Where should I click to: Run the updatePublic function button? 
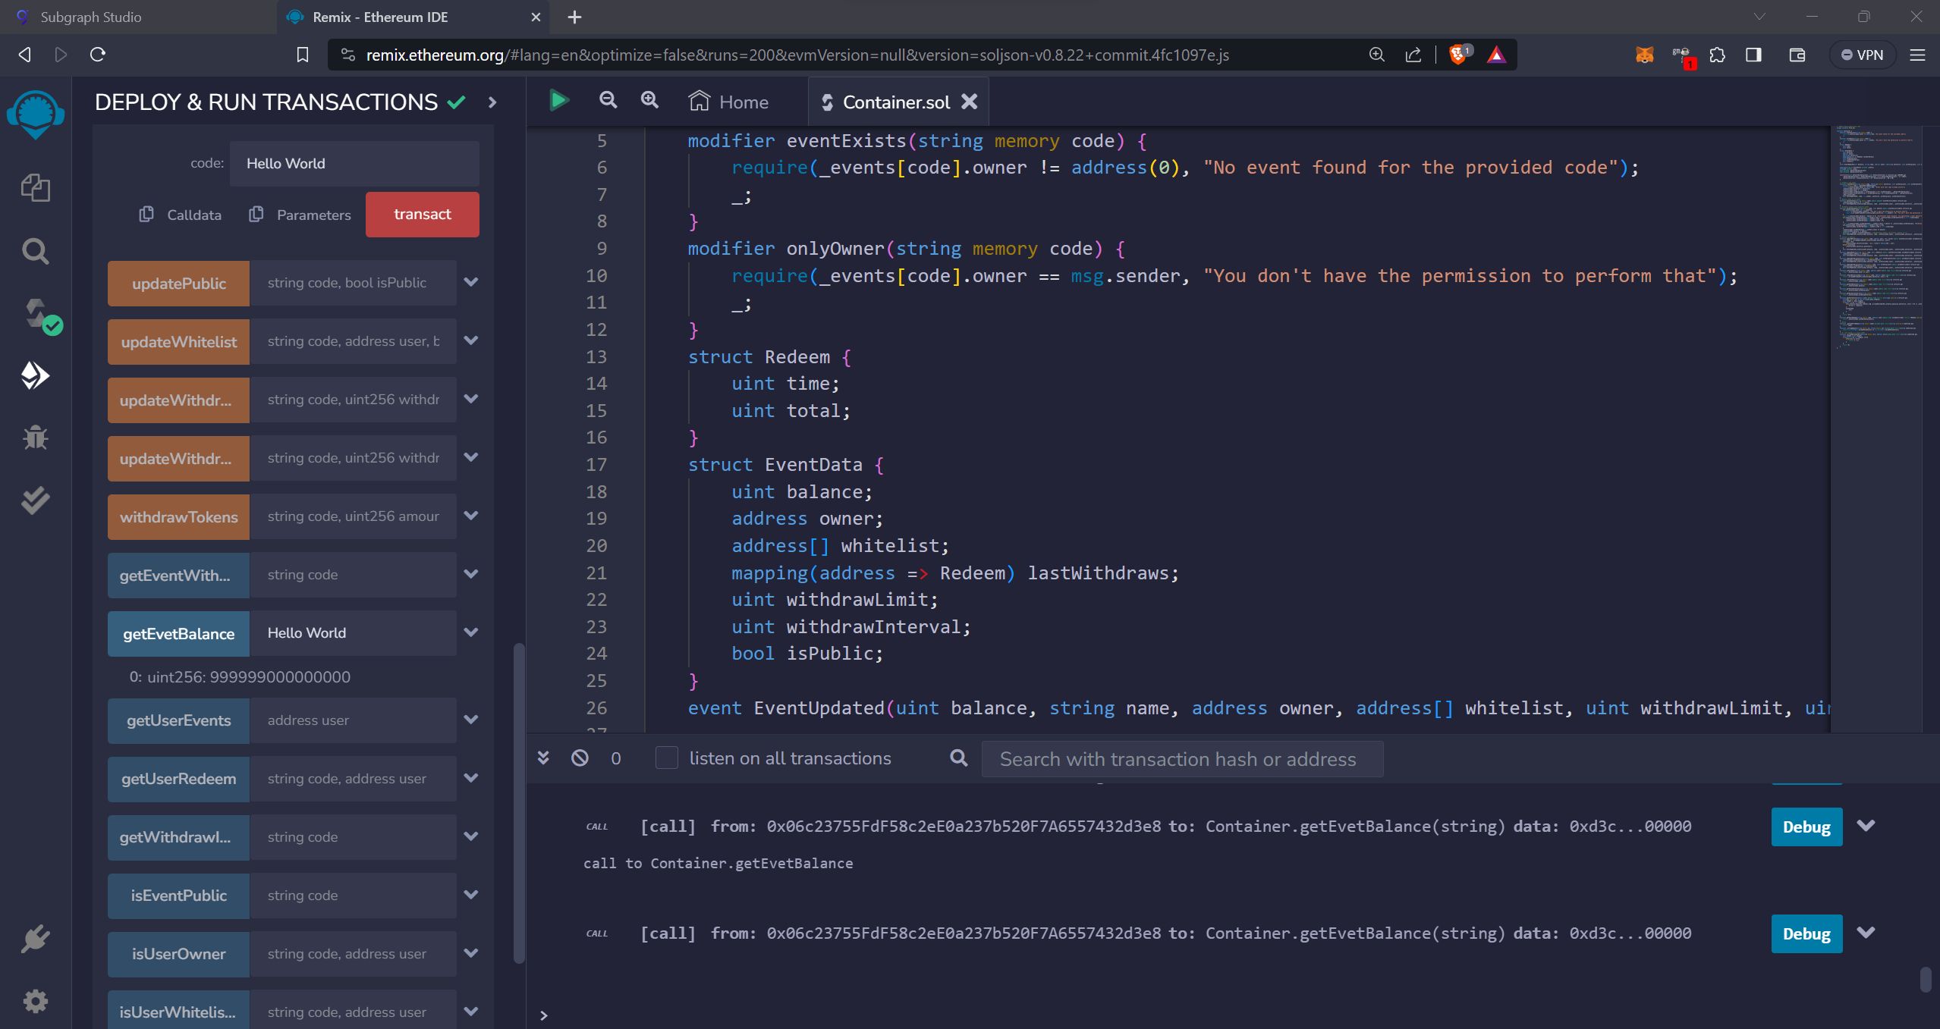(x=178, y=284)
